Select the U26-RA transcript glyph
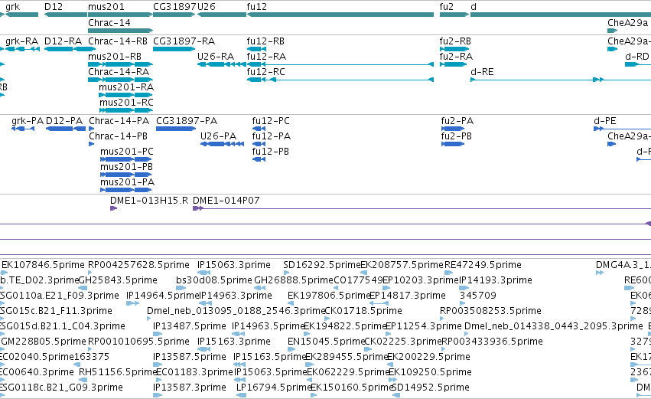Screen dimensions: 651x399 tap(222, 64)
